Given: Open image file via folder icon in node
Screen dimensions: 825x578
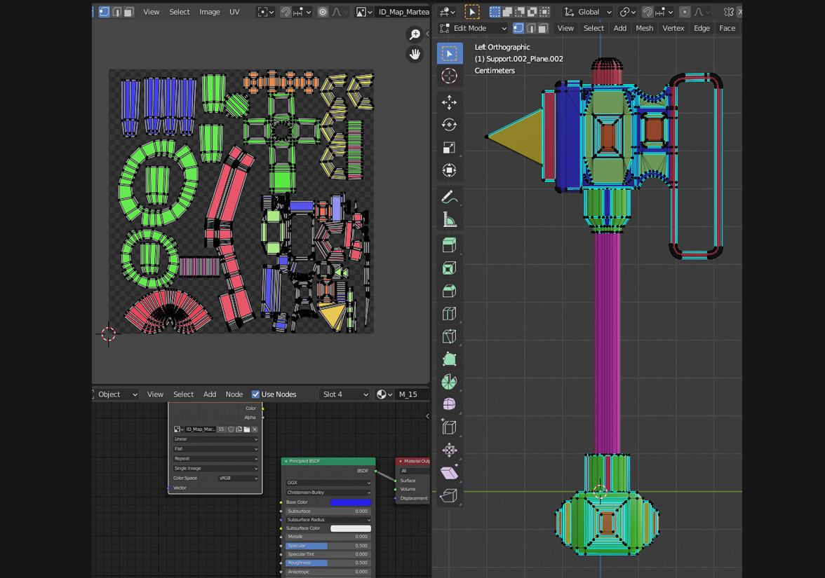Looking at the screenshot, I should [x=247, y=429].
